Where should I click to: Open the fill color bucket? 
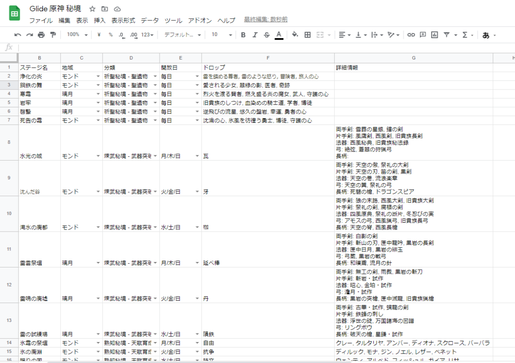click(x=295, y=35)
